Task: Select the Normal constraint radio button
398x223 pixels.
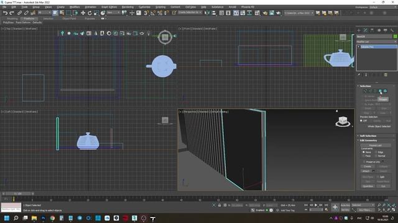Action: 376,156
